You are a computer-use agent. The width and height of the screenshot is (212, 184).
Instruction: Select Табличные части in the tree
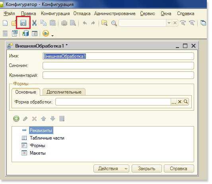point(47,138)
